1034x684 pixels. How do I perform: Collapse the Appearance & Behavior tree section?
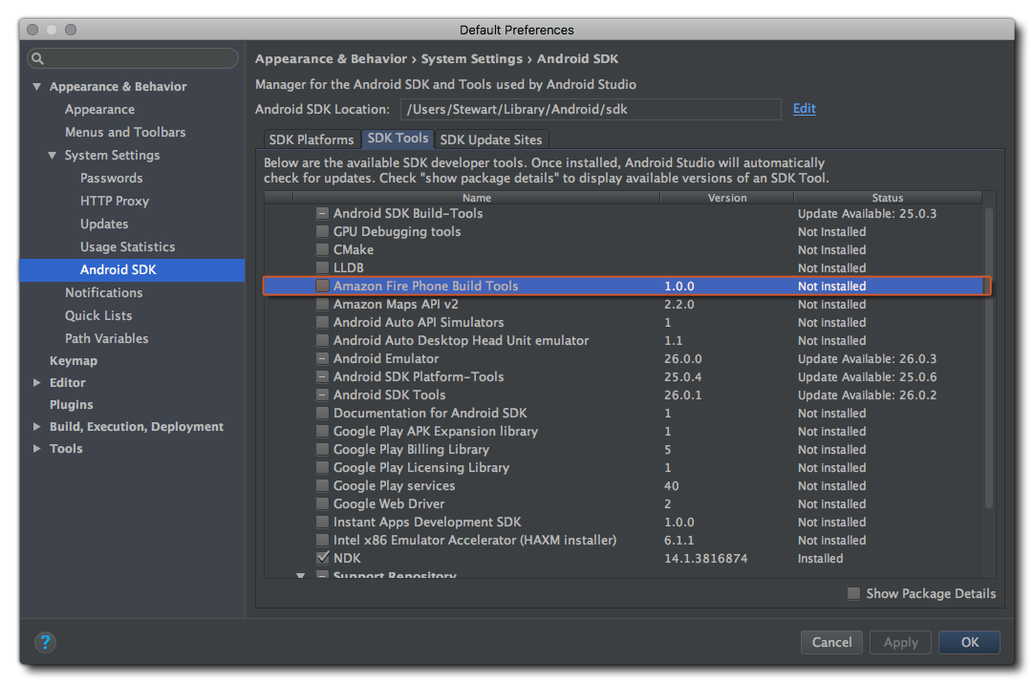coord(37,87)
